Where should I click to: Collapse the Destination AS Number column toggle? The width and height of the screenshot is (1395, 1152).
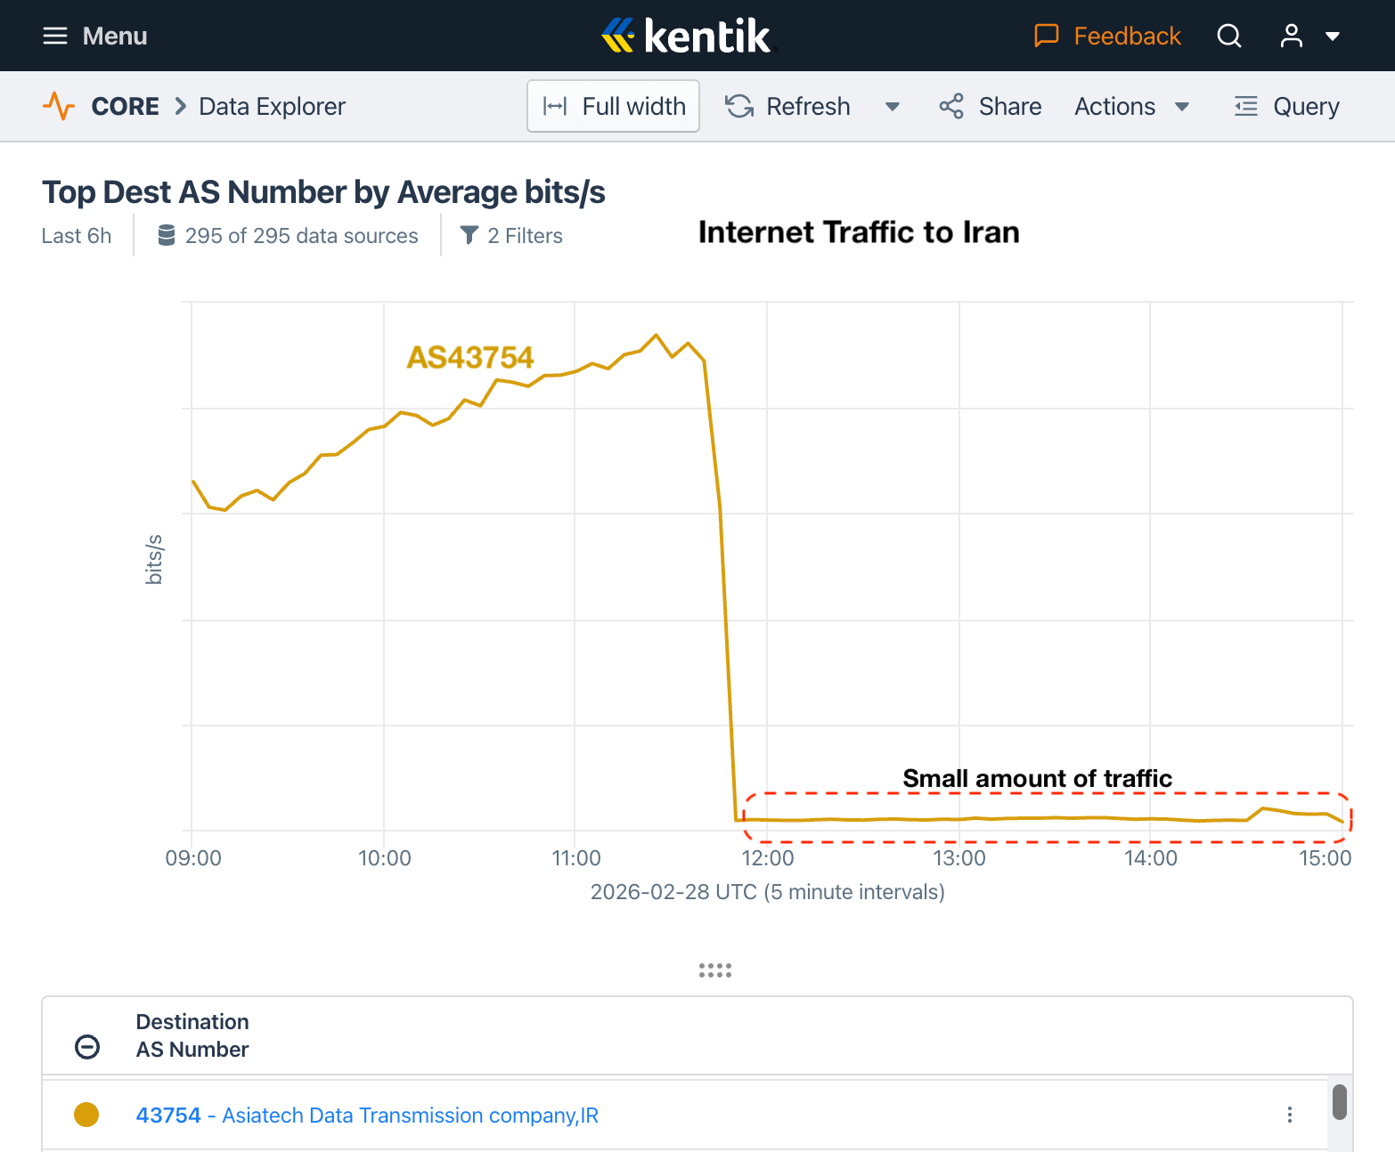coord(87,1046)
